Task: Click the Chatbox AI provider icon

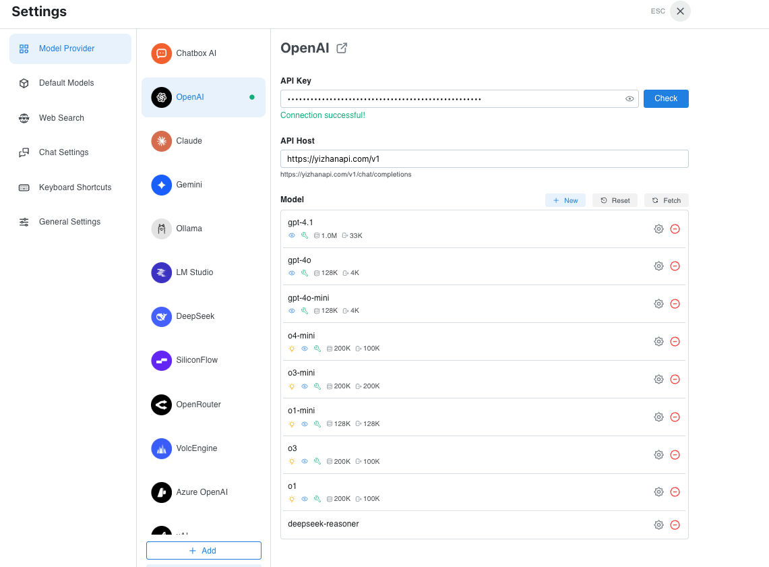Action: (x=161, y=53)
